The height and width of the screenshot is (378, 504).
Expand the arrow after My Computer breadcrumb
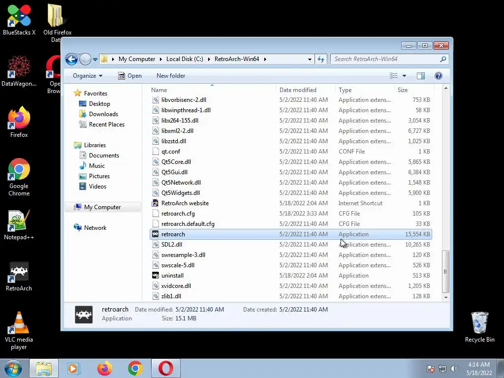tap(161, 59)
